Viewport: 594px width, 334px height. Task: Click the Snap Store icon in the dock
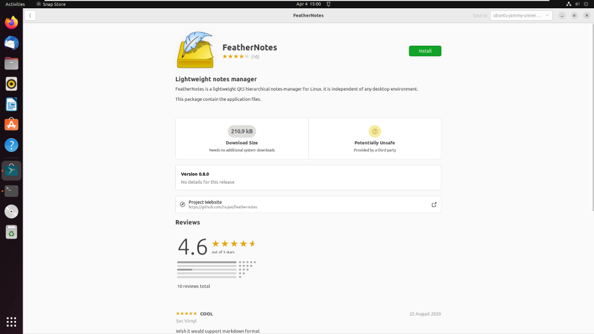pos(11,171)
